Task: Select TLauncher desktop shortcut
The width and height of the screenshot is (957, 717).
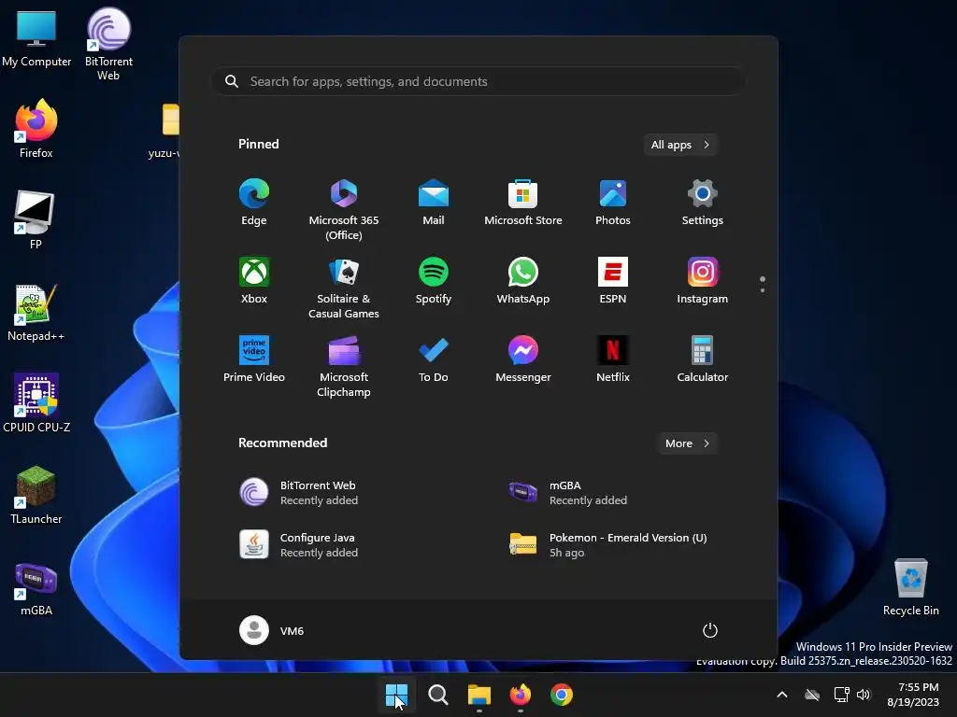Action: (36, 495)
